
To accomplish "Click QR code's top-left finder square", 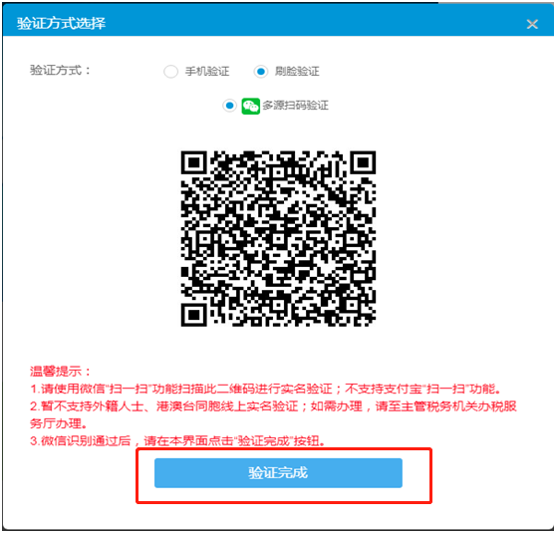I will point(193,162).
